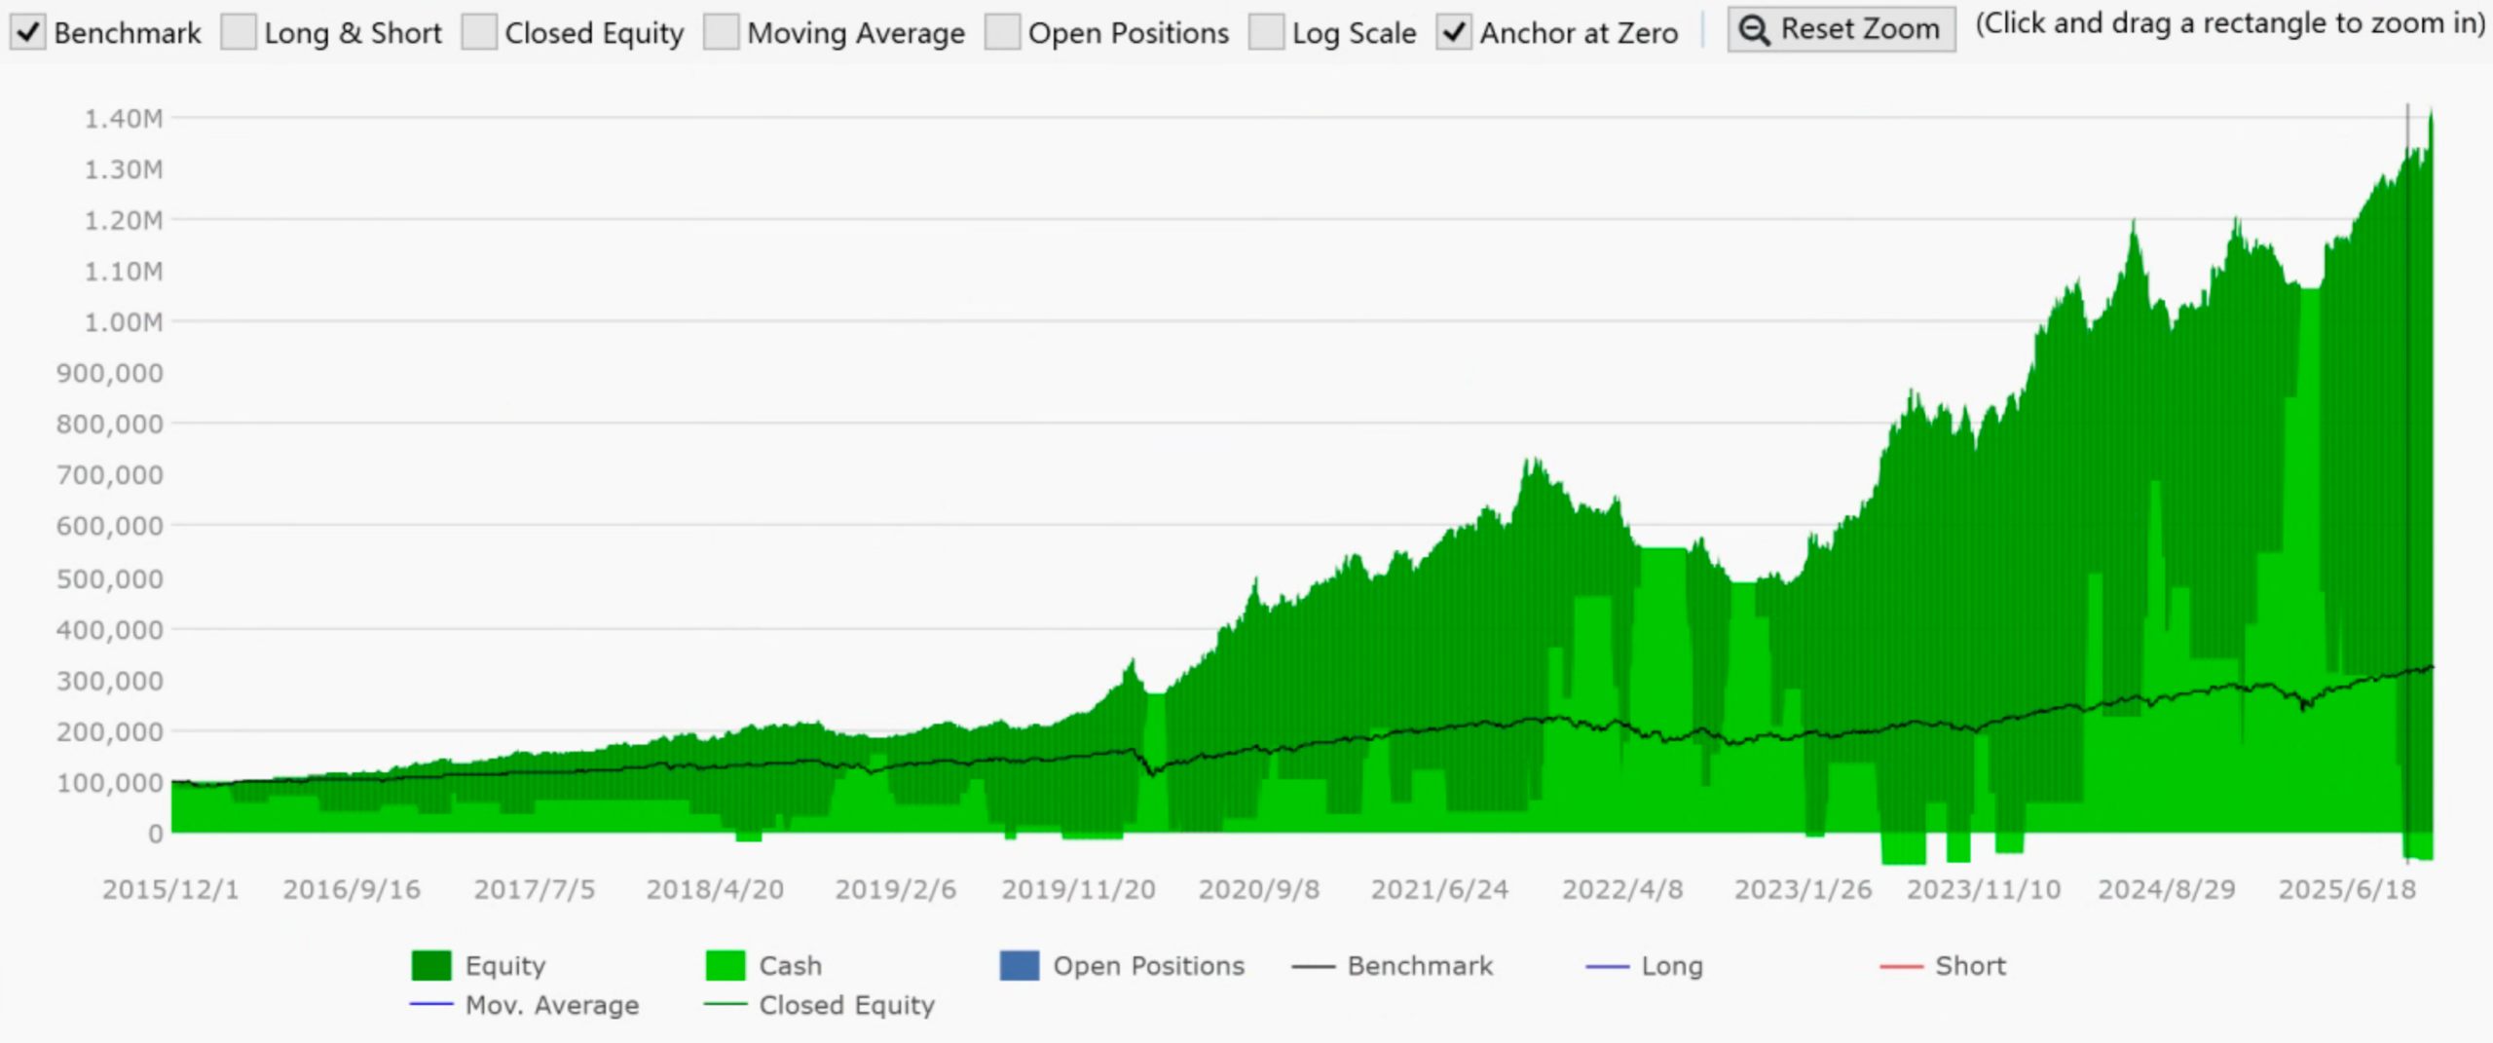Click the Reset Zoom button

tap(1841, 29)
